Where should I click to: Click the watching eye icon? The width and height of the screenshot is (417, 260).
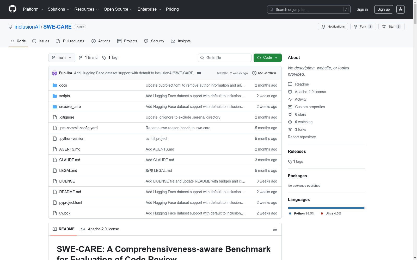(x=290, y=122)
